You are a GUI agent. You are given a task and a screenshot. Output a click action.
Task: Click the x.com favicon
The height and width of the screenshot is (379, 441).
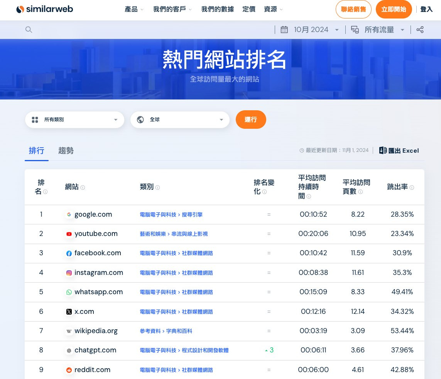[69, 312]
